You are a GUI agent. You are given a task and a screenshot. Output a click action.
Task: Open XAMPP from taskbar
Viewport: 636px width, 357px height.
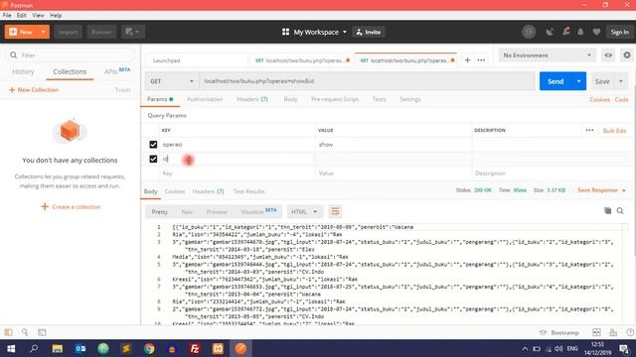(218, 348)
